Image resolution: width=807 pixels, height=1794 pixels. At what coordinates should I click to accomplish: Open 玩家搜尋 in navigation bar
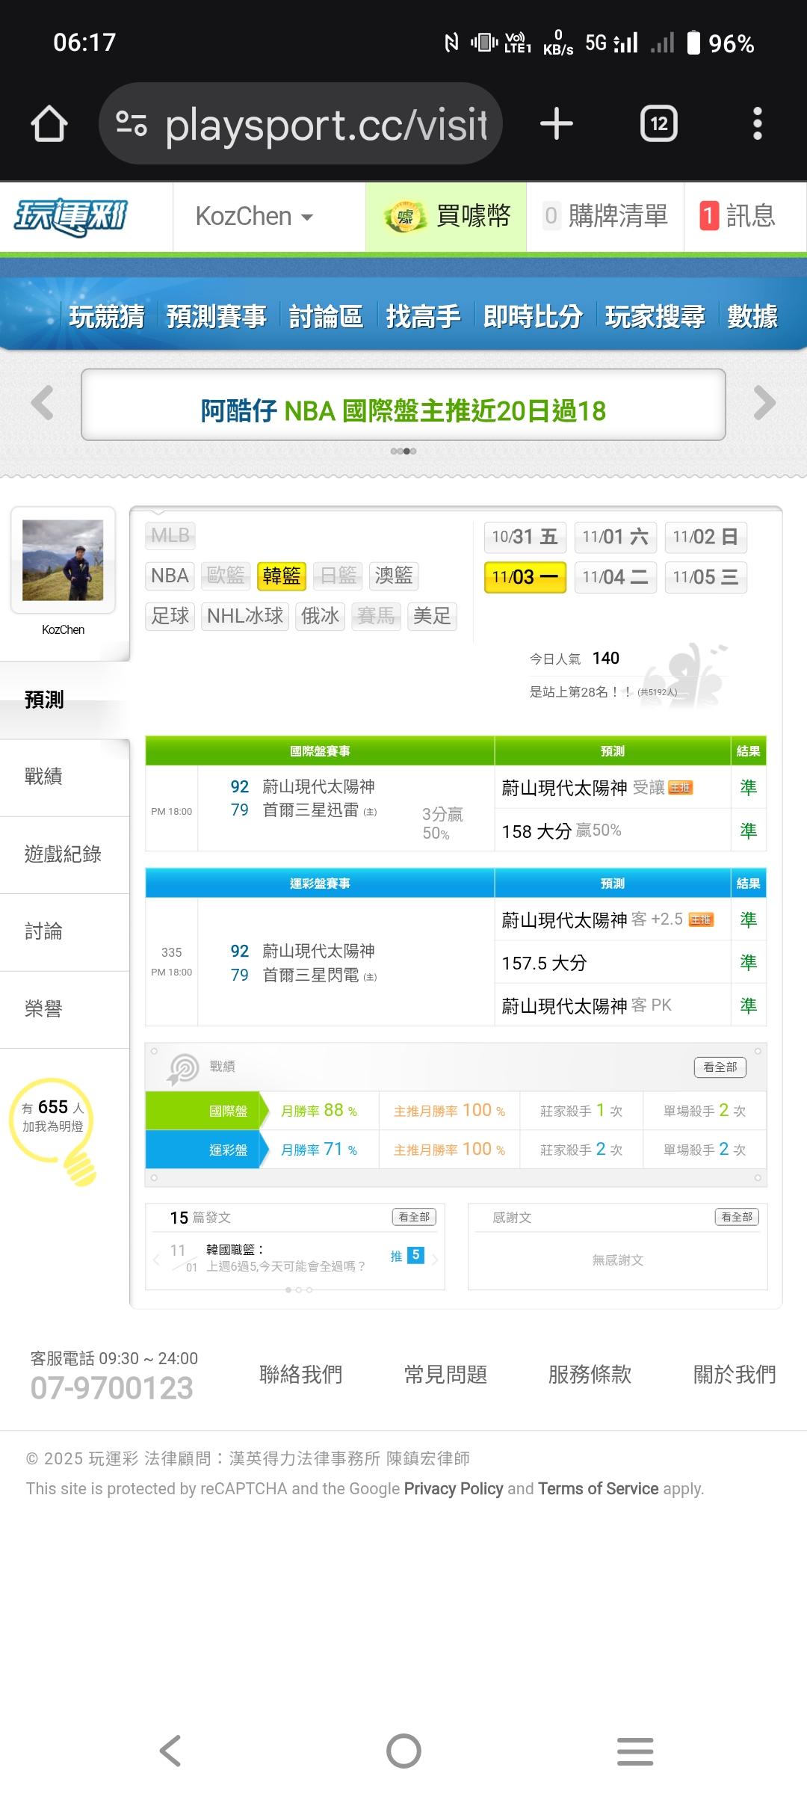[655, 317]
